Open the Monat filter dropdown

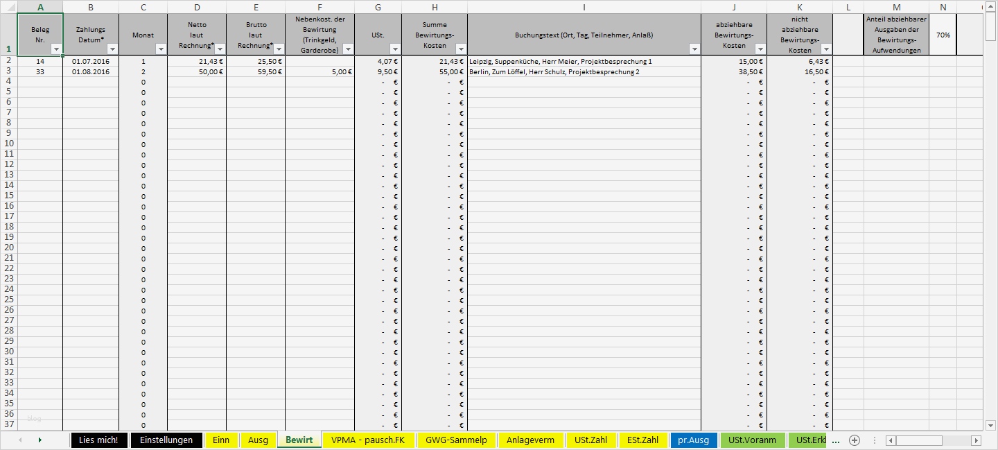click(x=161, y=49)
